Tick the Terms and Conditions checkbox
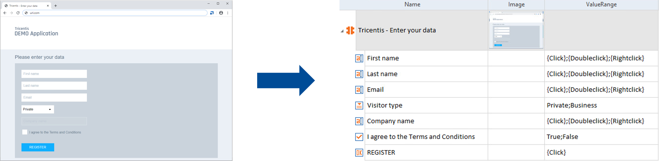This screenshot has height=161, width=659. (x=25, y=132)
